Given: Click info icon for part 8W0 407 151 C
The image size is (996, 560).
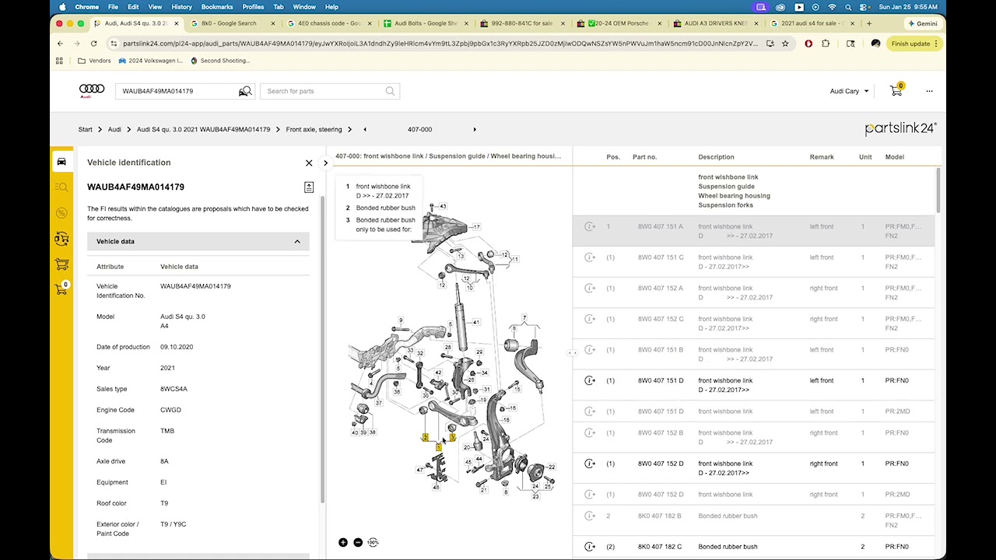Looking at the screenshot, I should tap(590, 257).
